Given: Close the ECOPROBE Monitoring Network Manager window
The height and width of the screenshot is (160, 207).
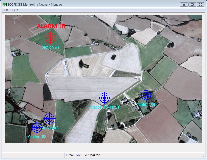Looking at the screenshot, I should (201, 5).
